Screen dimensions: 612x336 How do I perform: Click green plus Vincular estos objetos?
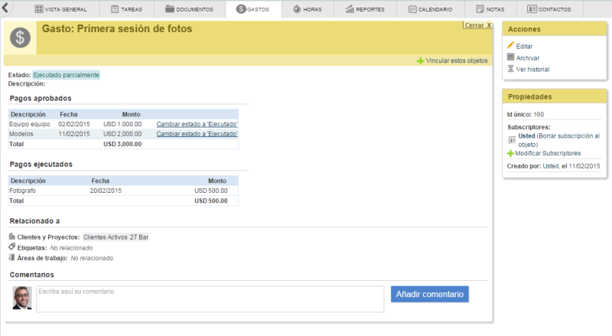[421, 60]
